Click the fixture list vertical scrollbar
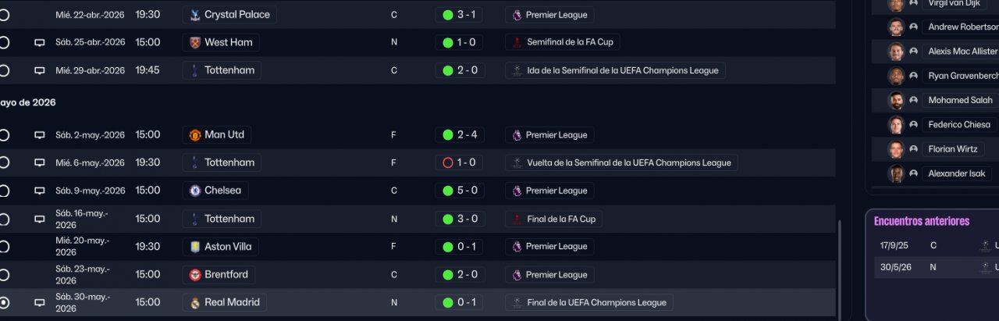This screenshot has height=321, width=999. click(x=840, y=266)
